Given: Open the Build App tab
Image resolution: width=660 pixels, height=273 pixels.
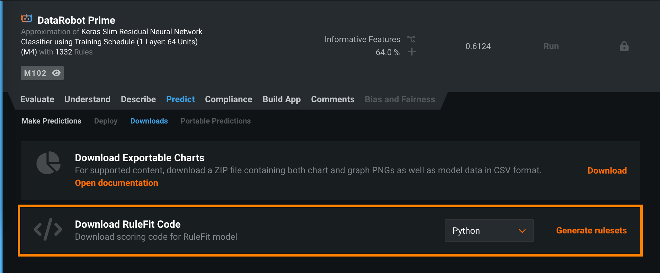Looking at the screenshot, I should click(281, 99).
